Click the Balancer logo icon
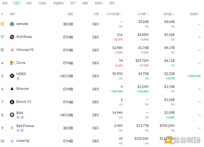Screen dimensions: 204x147 click(x=12, y=89)
